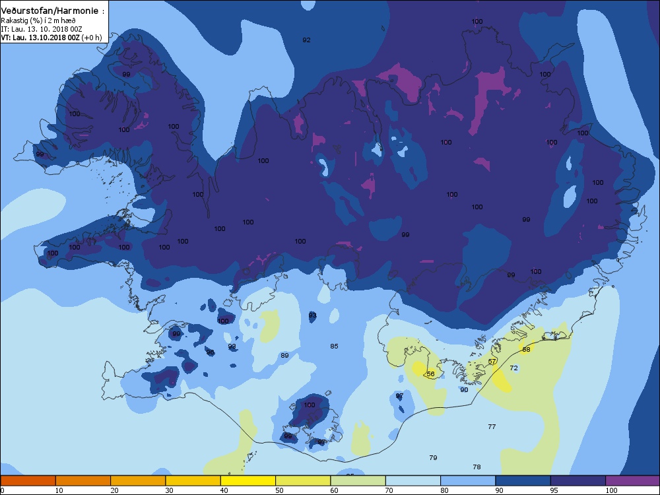660x495 pixels.
Task: Click the humidity value 58 on the map
Action: (526, 349)
